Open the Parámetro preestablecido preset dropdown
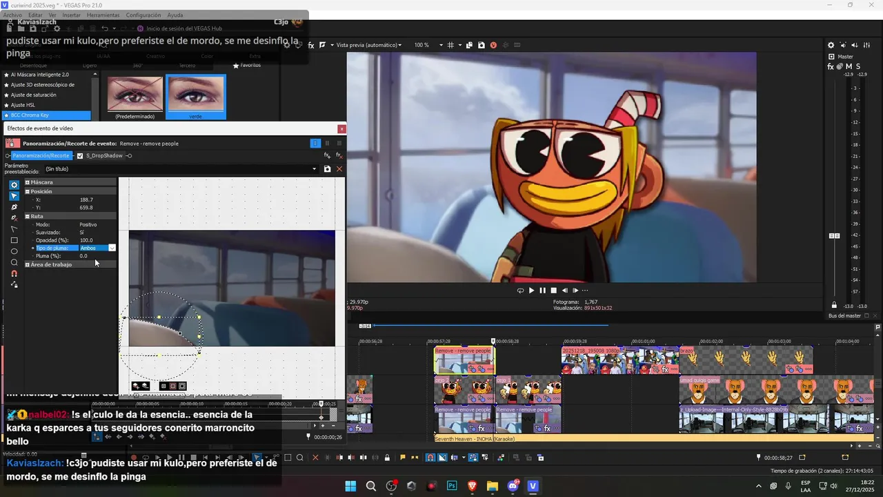This screenshot has height=497, width=883. 315,169
